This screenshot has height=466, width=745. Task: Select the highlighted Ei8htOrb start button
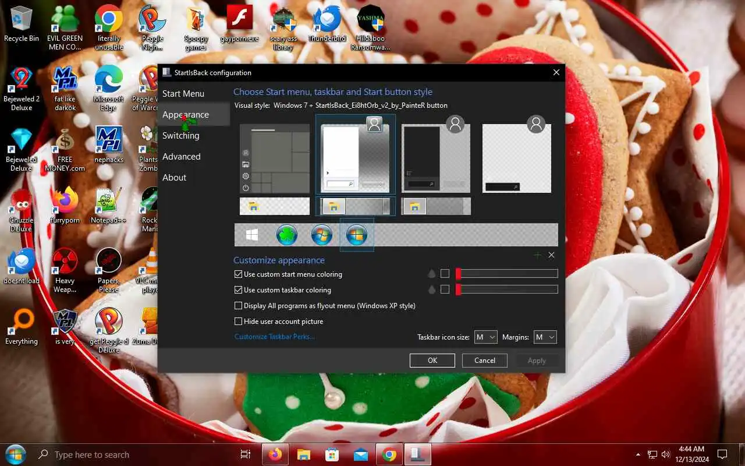pos(357,235)
